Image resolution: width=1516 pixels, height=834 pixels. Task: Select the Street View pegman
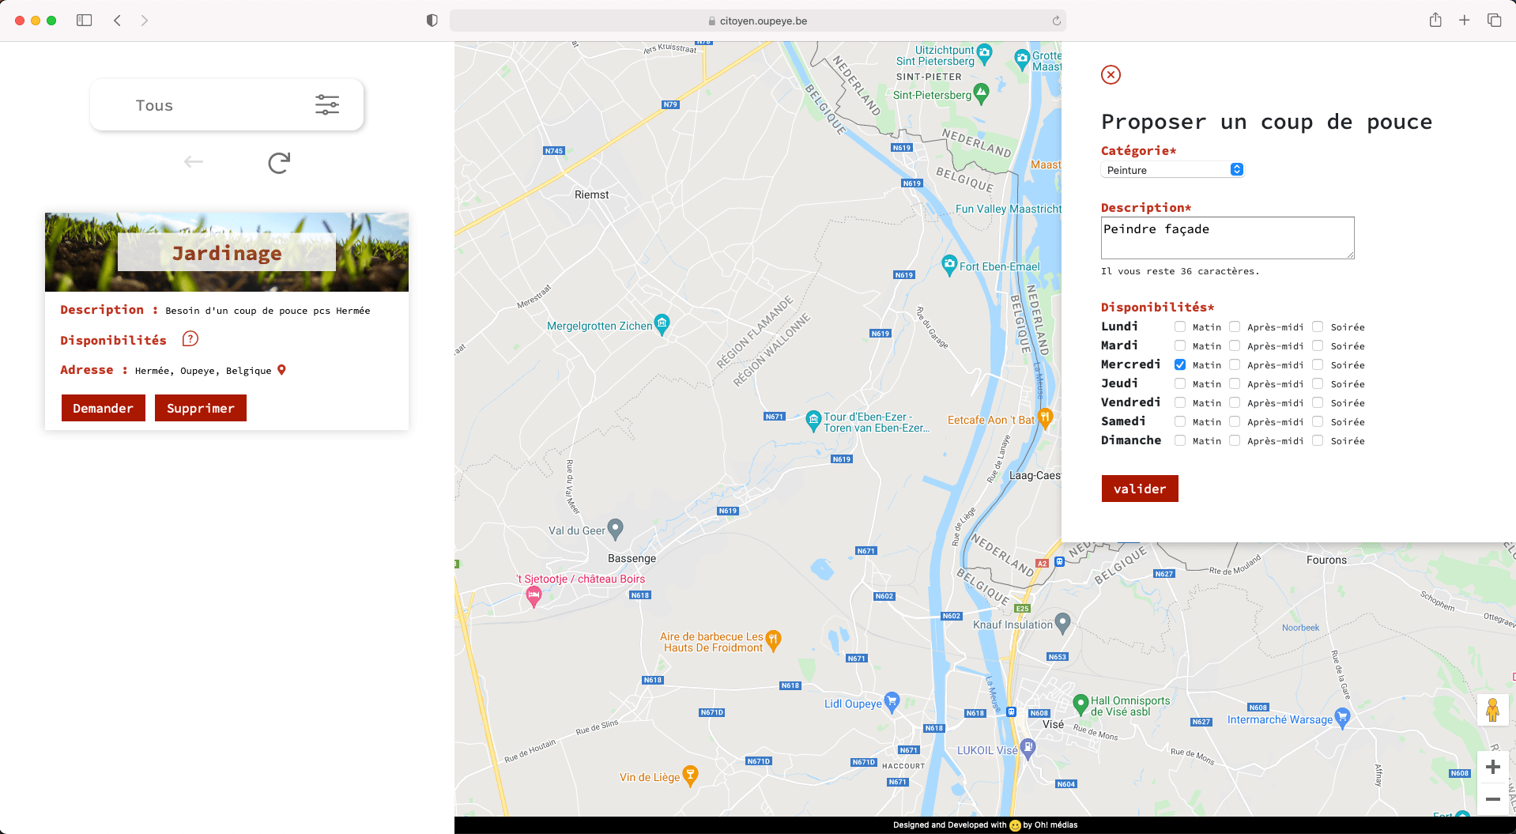click(1492, 709)
